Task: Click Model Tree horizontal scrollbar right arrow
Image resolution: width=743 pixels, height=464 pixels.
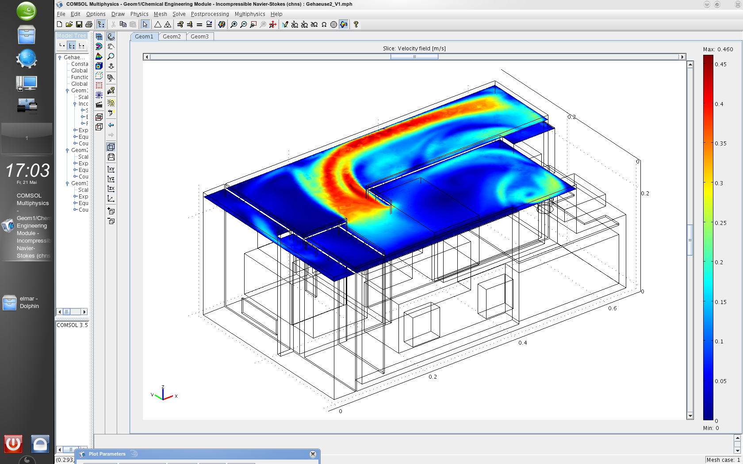Action: point(84,312)
